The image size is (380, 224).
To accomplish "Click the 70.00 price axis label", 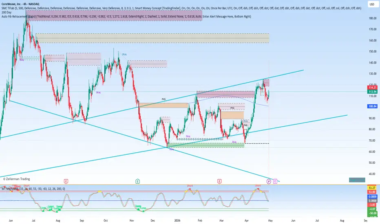I will tap(372, 141).
